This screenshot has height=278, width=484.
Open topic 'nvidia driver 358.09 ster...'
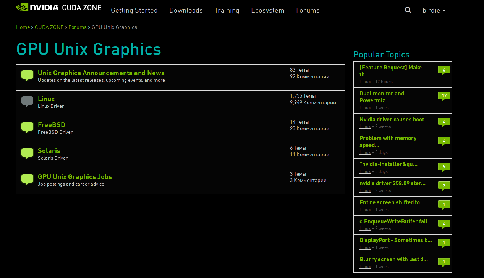click(x=392, y=183)
